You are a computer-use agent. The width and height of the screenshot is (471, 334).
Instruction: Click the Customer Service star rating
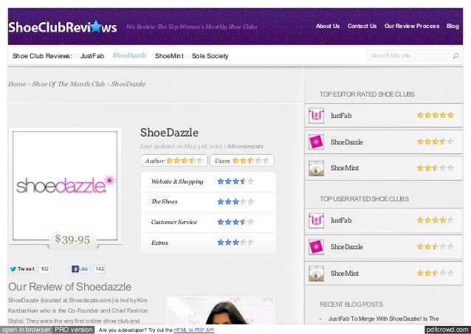pos(235,222)
